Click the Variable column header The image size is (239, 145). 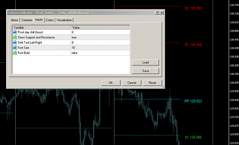(x=41, y=28)
